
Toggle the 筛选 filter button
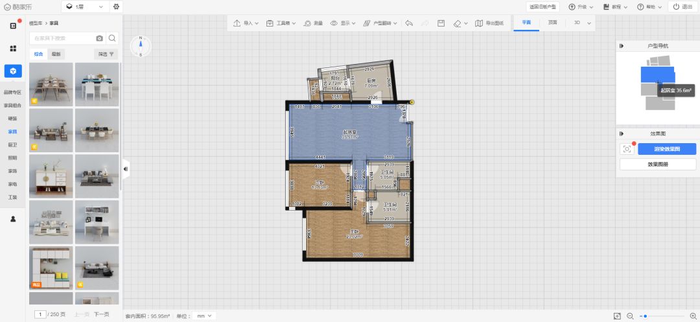[x=106, y=54]
